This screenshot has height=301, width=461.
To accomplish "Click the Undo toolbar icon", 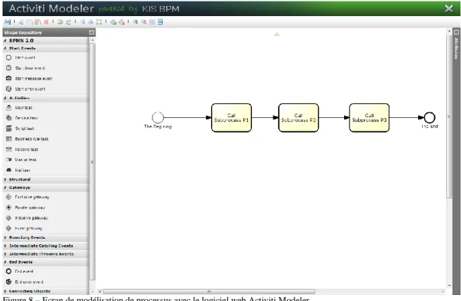I will (x=60, y=22).
